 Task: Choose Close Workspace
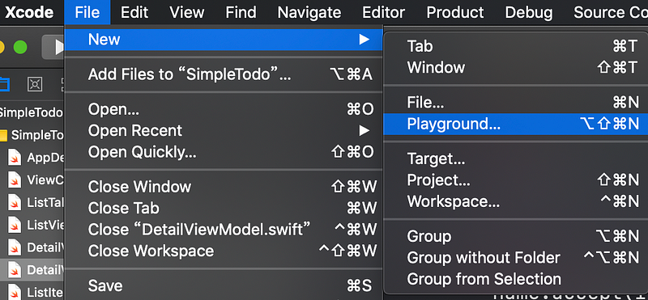click(224, 251)
